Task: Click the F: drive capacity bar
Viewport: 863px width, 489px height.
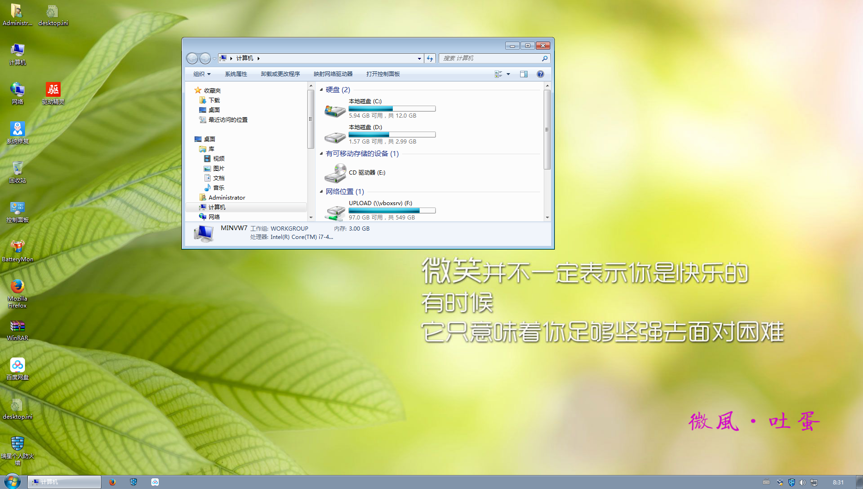Action: point(392,211)
